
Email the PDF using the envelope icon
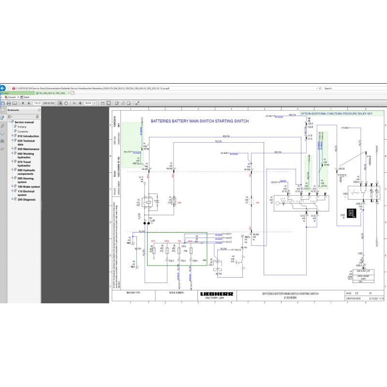pos(15,103)
